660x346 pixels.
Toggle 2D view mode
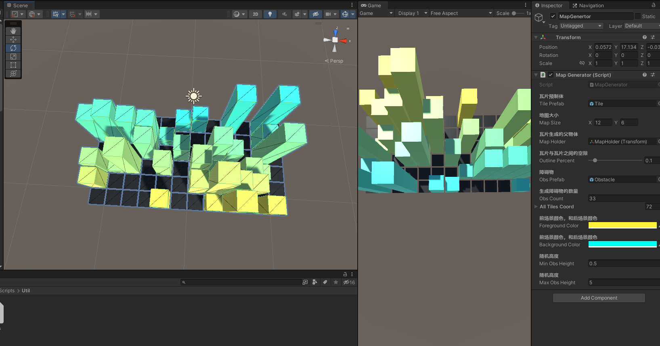click(x=256, y=14)
